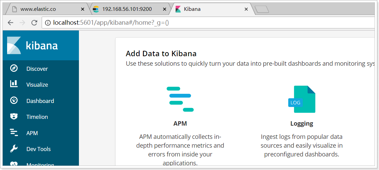This screenshot has width=379, height=170.
Task: Open a new browser tab
Action: pos(262,9)
